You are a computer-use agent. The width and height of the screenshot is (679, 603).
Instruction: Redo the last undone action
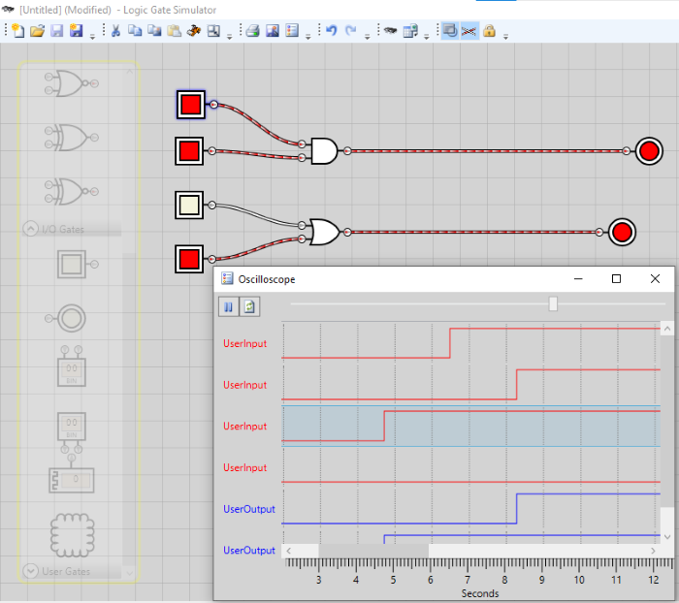point(351,31)
